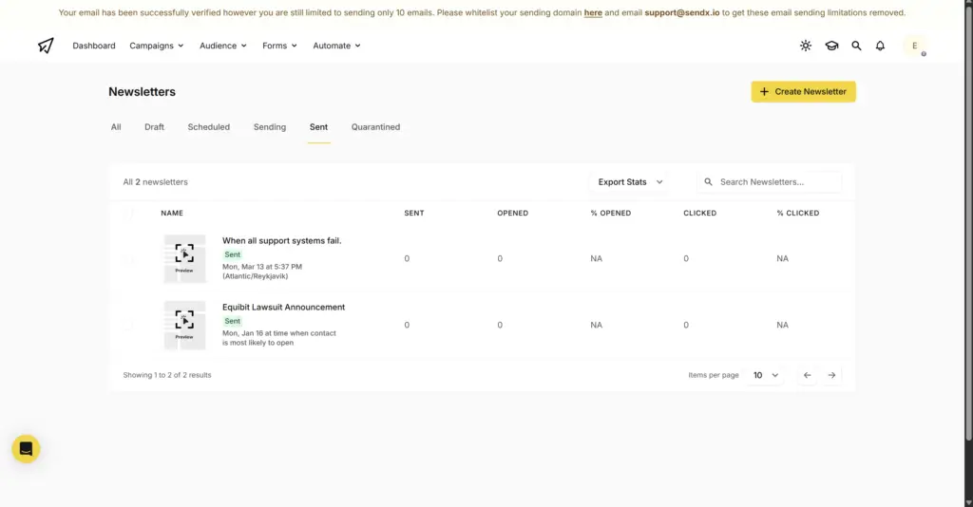Open the notifications bell

point(880,46)
